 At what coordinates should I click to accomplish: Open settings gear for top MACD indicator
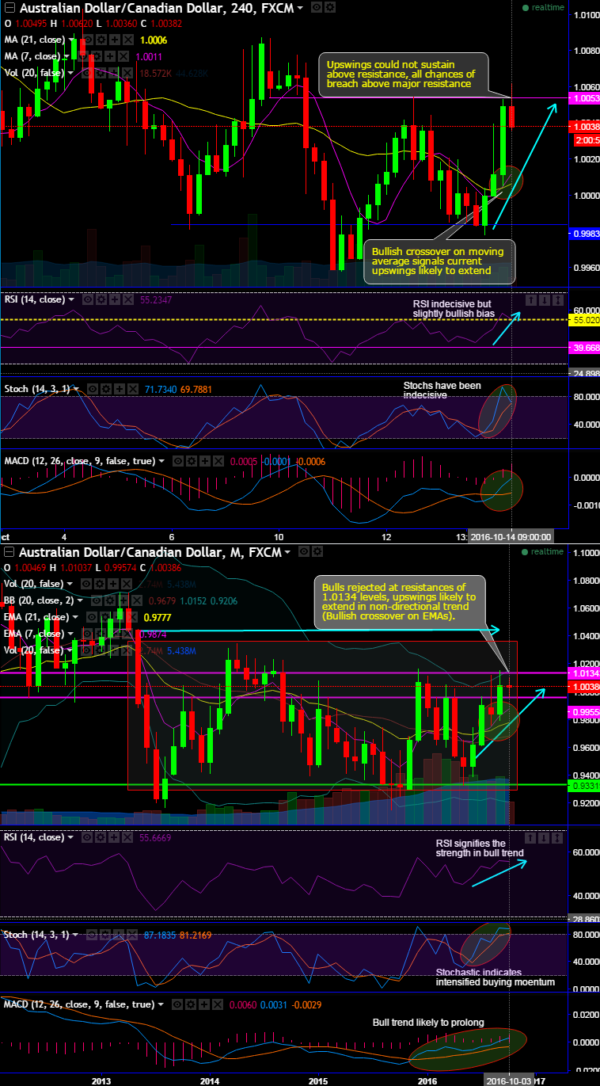click(191, 461)
